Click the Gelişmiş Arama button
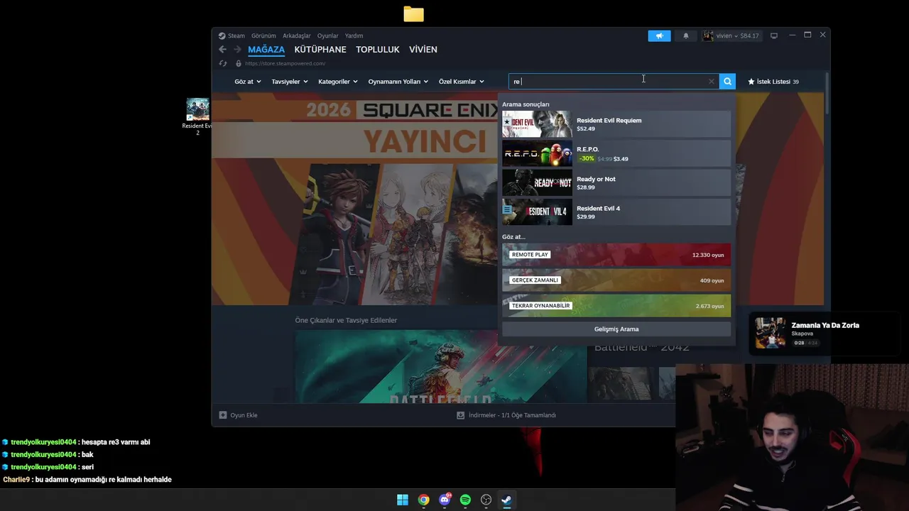This screenshot has height=511, width=909. (616, 329)
